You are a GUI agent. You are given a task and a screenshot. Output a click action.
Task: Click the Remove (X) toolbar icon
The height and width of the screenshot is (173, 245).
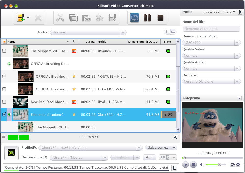tap(38, 18)
